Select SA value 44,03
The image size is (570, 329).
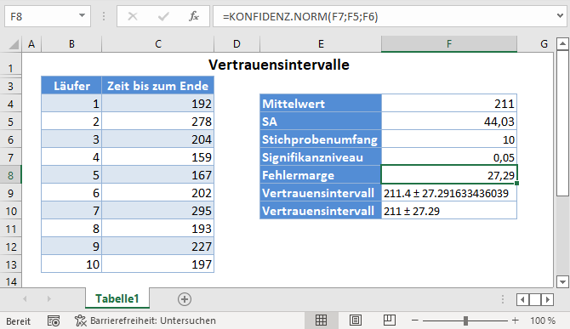click(x=449, y=122)
